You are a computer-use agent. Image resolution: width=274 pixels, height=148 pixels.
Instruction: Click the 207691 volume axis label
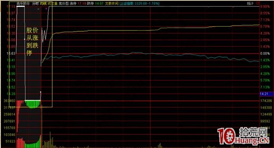click(x=9, y=121)
